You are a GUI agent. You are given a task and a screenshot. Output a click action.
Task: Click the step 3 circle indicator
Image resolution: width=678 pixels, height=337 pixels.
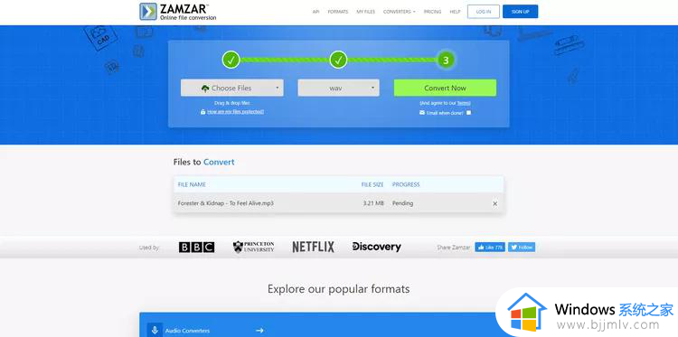446,60
